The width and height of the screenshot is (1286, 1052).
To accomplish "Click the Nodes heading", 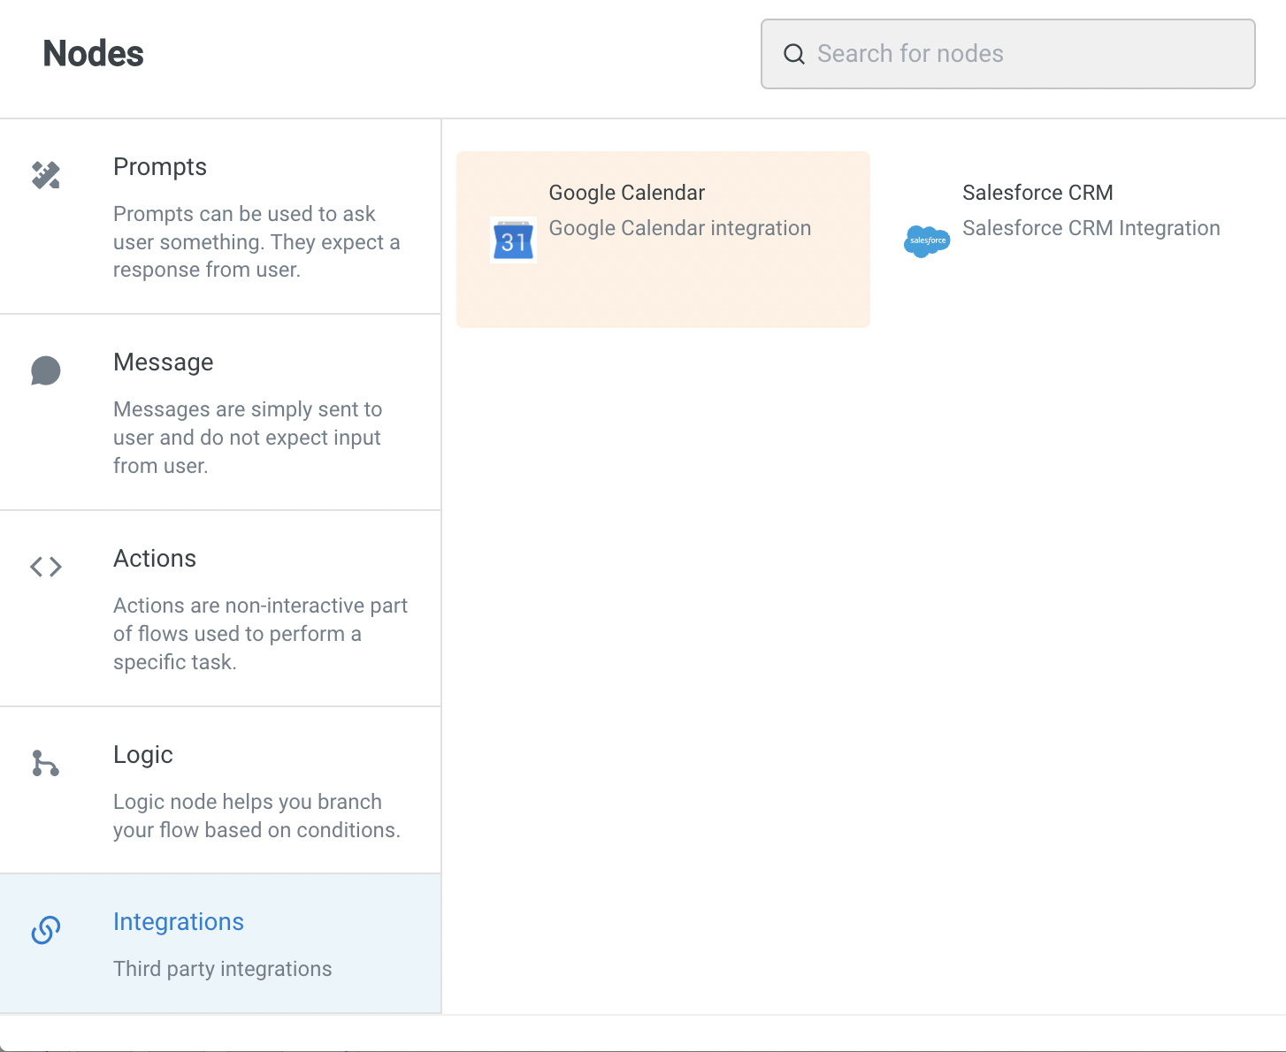I will (93, 53).
